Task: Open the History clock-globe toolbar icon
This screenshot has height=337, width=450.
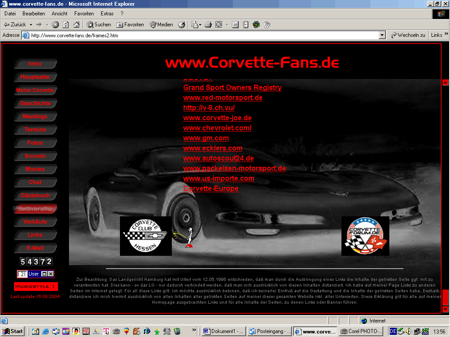Action: (x=181, y=25)
